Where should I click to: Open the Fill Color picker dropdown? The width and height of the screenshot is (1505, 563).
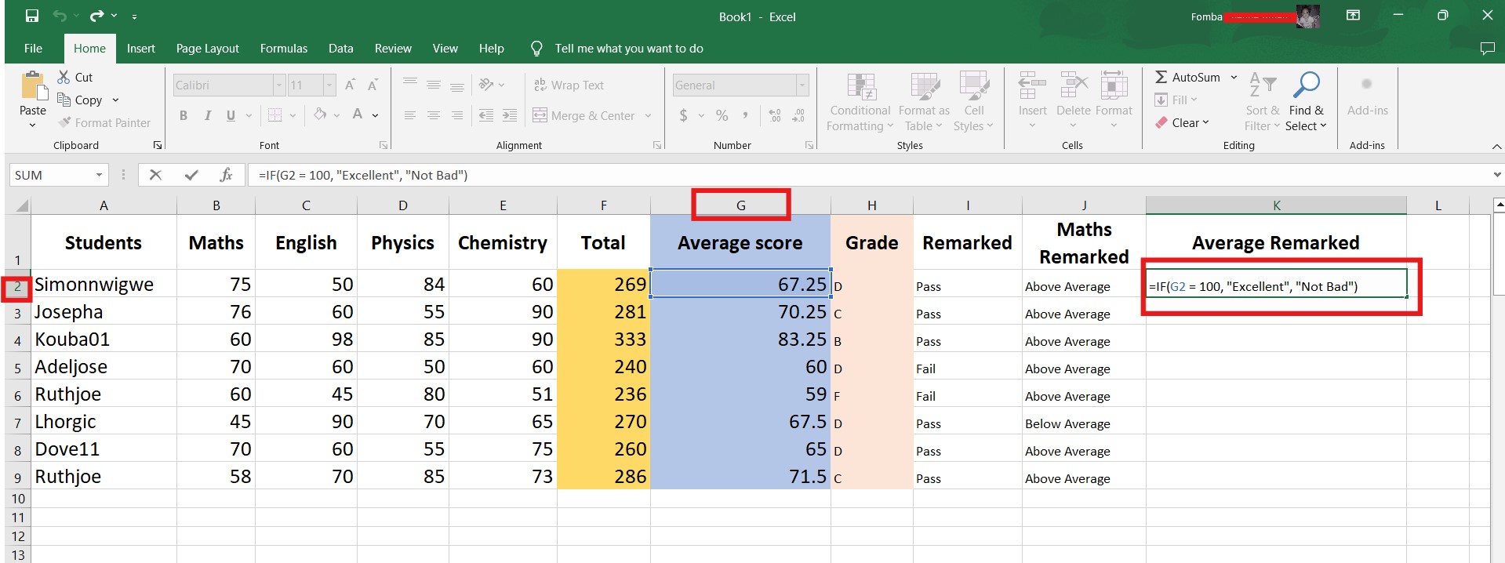(336, 115)
